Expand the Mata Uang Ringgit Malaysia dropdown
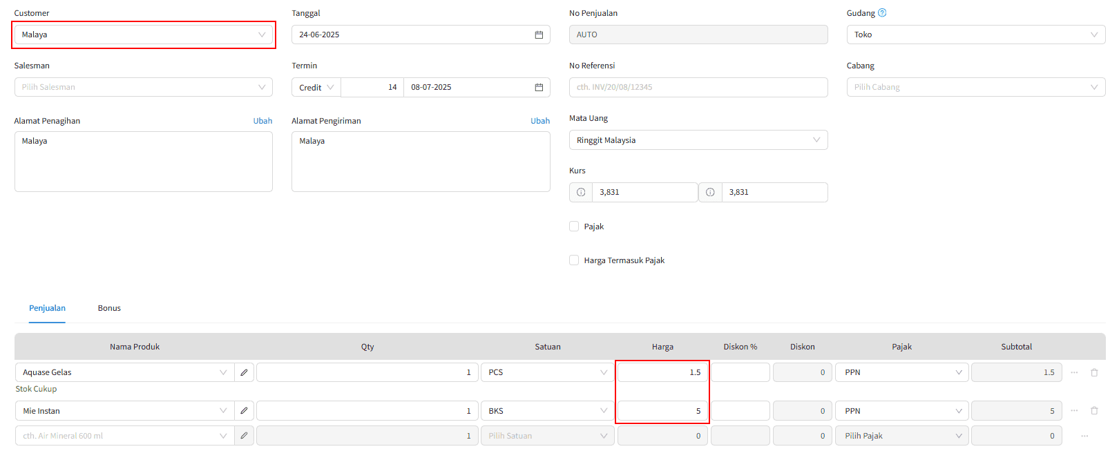1119x460 pixels. tap(698, 140)
